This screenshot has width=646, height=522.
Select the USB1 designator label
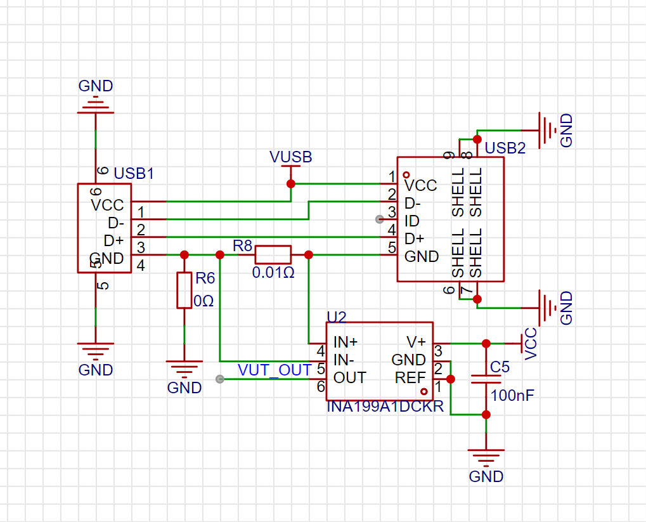[x=134, y=174]
